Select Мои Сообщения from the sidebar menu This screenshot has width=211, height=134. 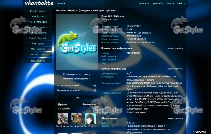[x=38, y=38]
